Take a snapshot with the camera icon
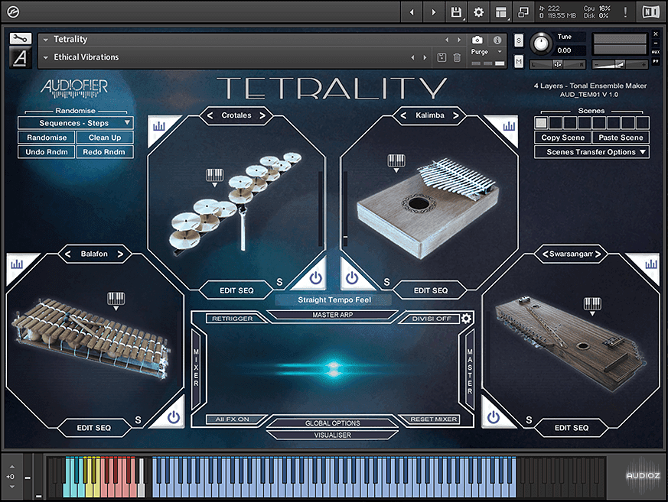Viewport: 668px width, 502px height. click(x=477, y=40)
